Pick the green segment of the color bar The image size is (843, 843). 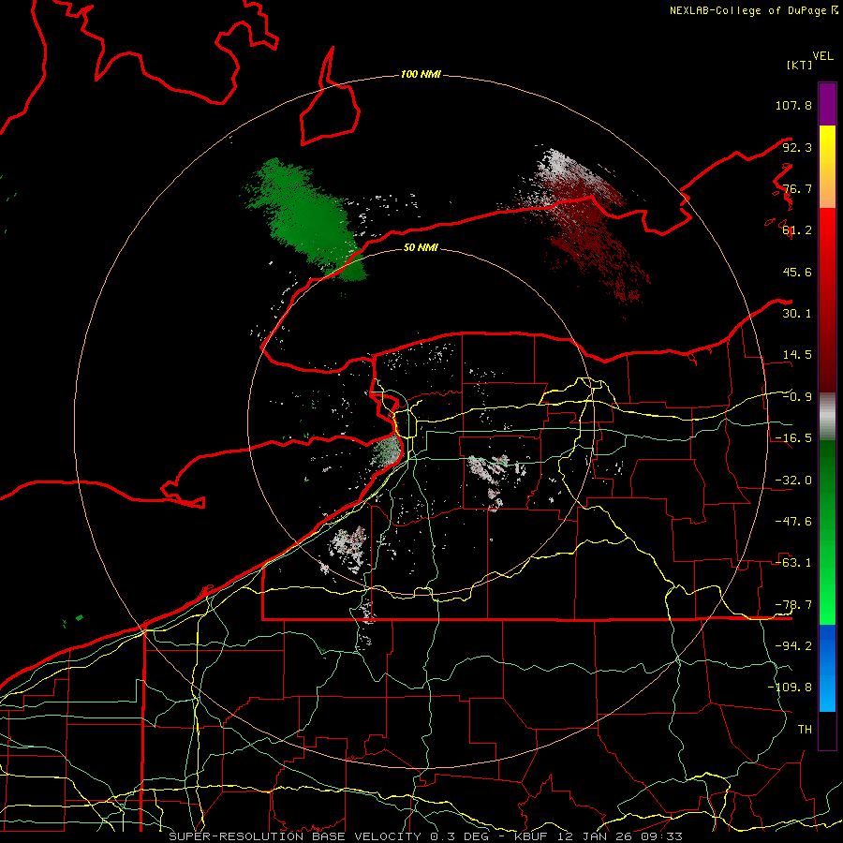(827, 532)
